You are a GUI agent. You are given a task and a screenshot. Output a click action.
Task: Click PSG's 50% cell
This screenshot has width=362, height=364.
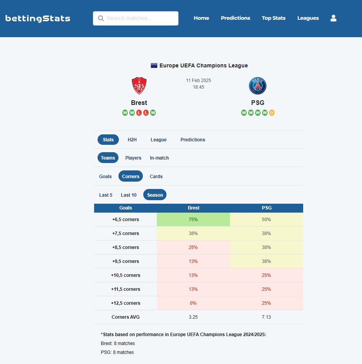pyautogui.click(x=266, y=220)
